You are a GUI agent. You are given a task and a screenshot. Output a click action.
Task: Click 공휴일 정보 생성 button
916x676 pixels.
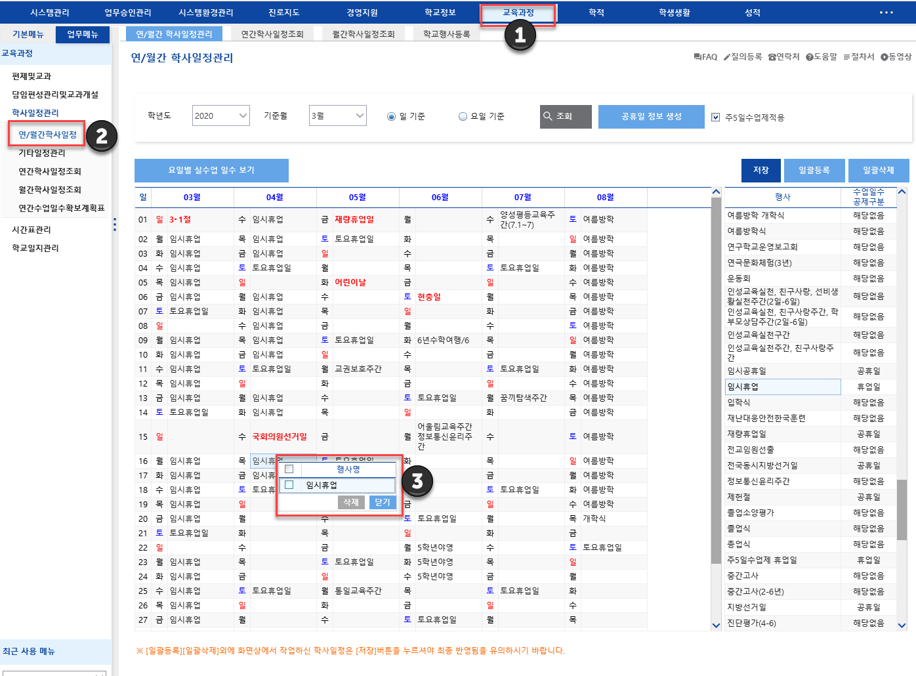tap(652, 116)
